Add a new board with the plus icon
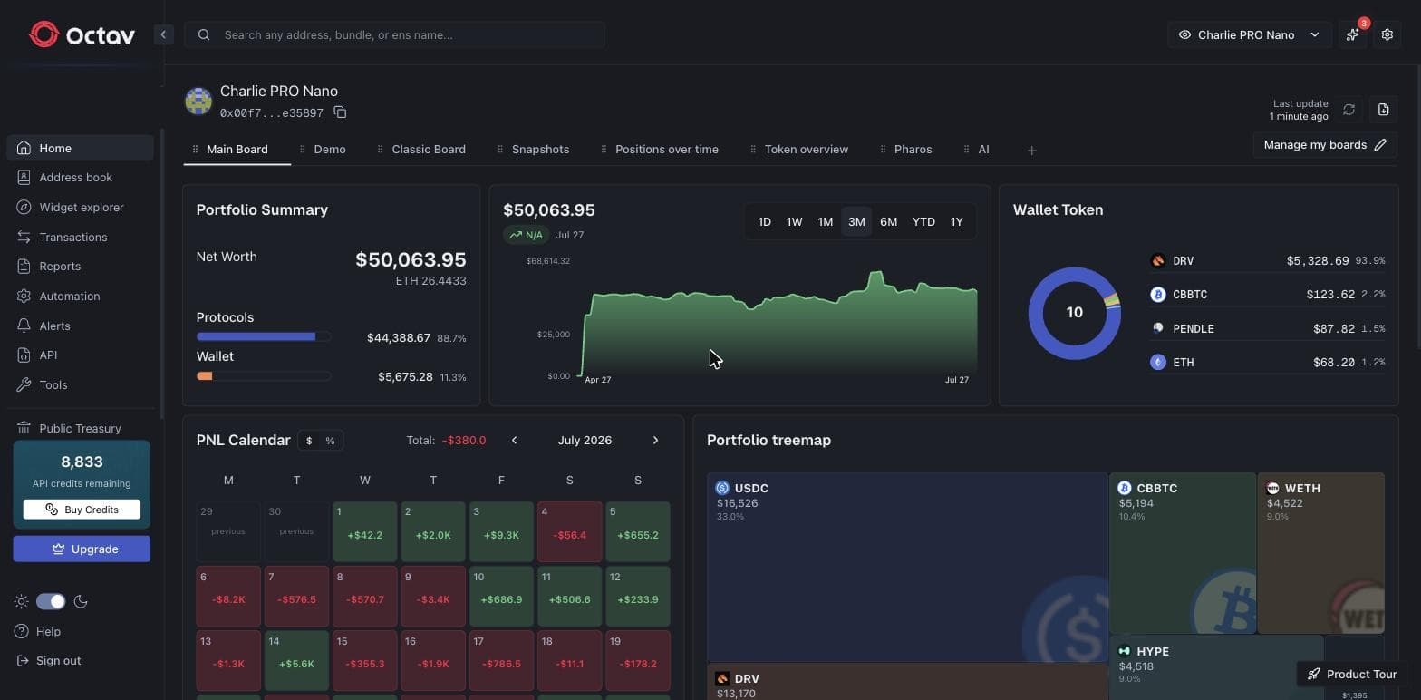 click(x=1031, y=151)
